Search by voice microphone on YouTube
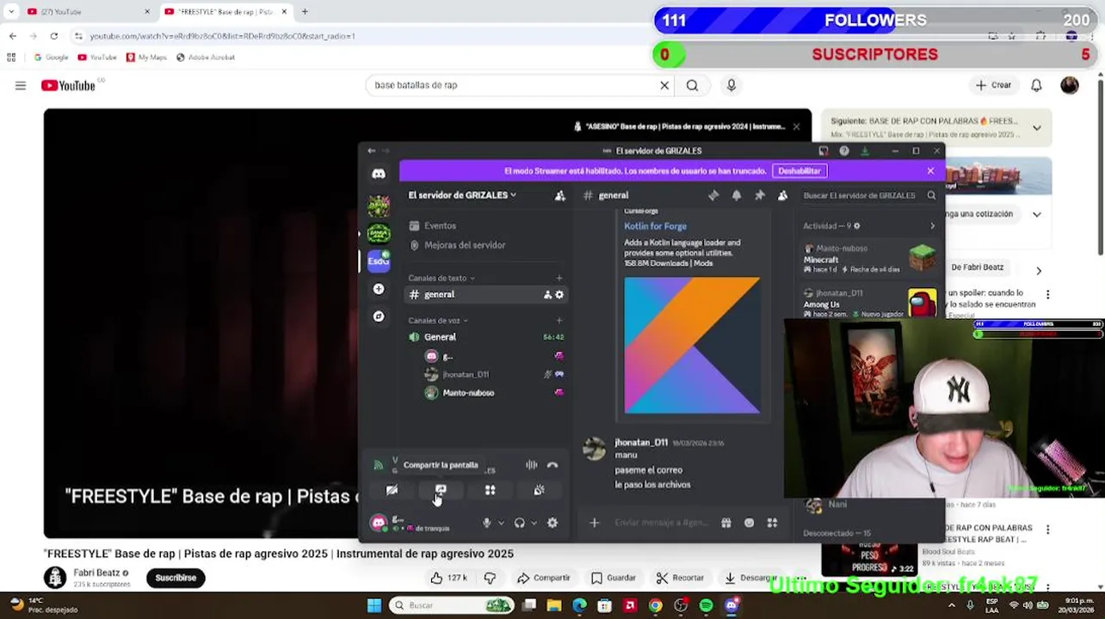Screen dimensions: 1105x619 coord(732,85)
